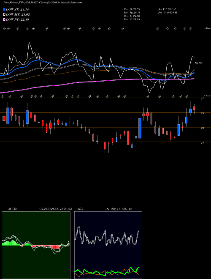Click the 15.36 value beside the line chart
This screenshot has height=279, width=211.
[198, 63]
